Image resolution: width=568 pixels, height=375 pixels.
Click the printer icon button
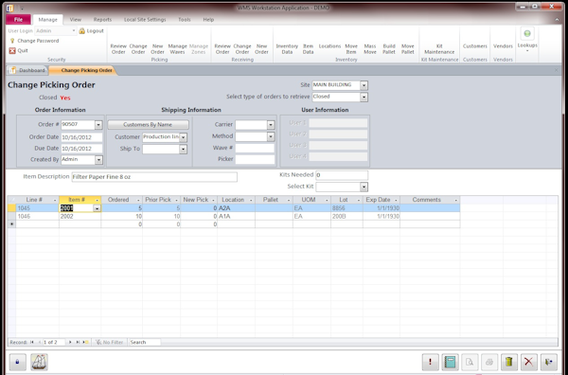click(489, 362)
